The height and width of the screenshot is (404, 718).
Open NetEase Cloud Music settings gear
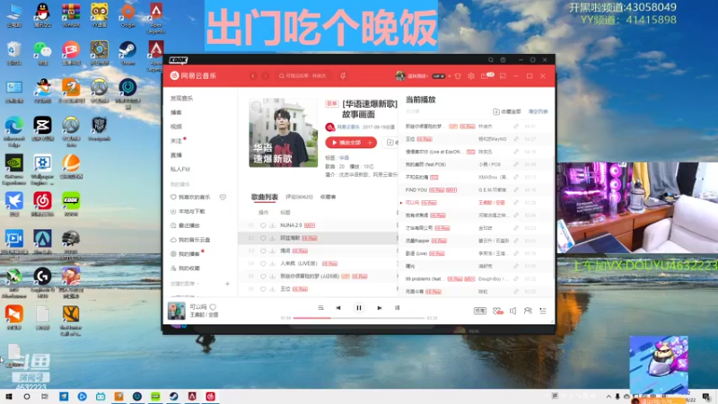pyautogui.click(x=471, y=76)
